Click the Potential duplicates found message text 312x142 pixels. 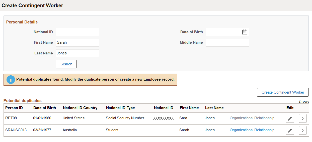pyautogui.click(x=95, y=79)
